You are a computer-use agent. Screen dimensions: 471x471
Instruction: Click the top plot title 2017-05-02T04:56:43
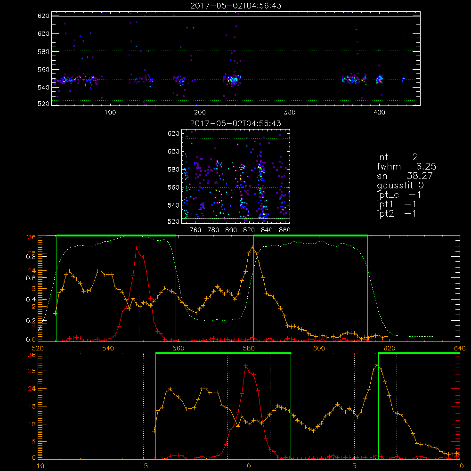236,6
